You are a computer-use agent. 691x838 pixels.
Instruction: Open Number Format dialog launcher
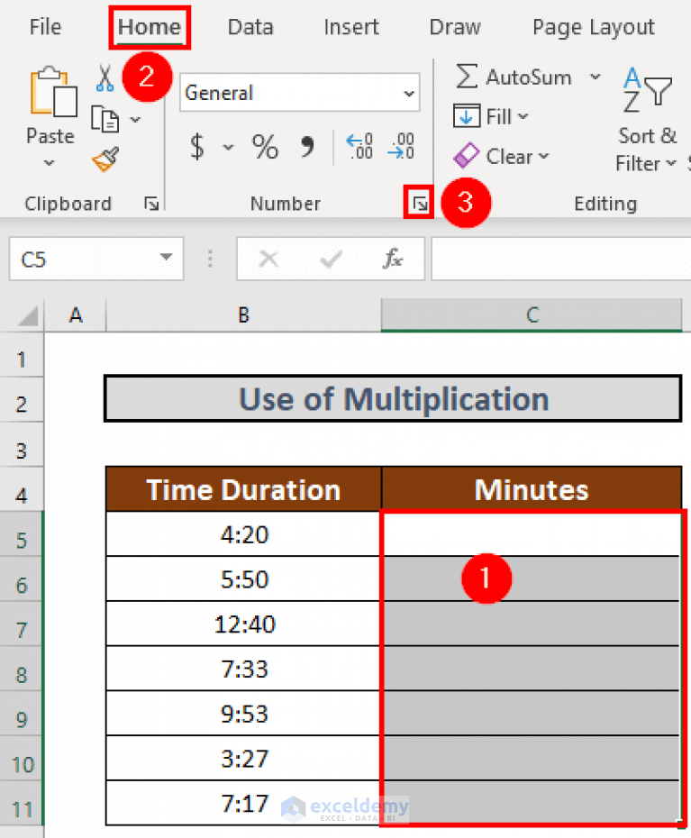[x=420, y=203]
